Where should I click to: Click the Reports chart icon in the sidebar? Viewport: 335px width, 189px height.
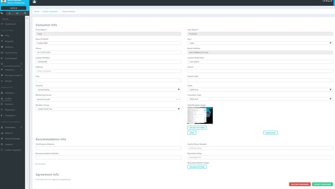(2, 133)
